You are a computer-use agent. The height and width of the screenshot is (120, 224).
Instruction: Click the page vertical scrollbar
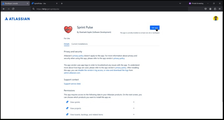[x=222, y=57]
